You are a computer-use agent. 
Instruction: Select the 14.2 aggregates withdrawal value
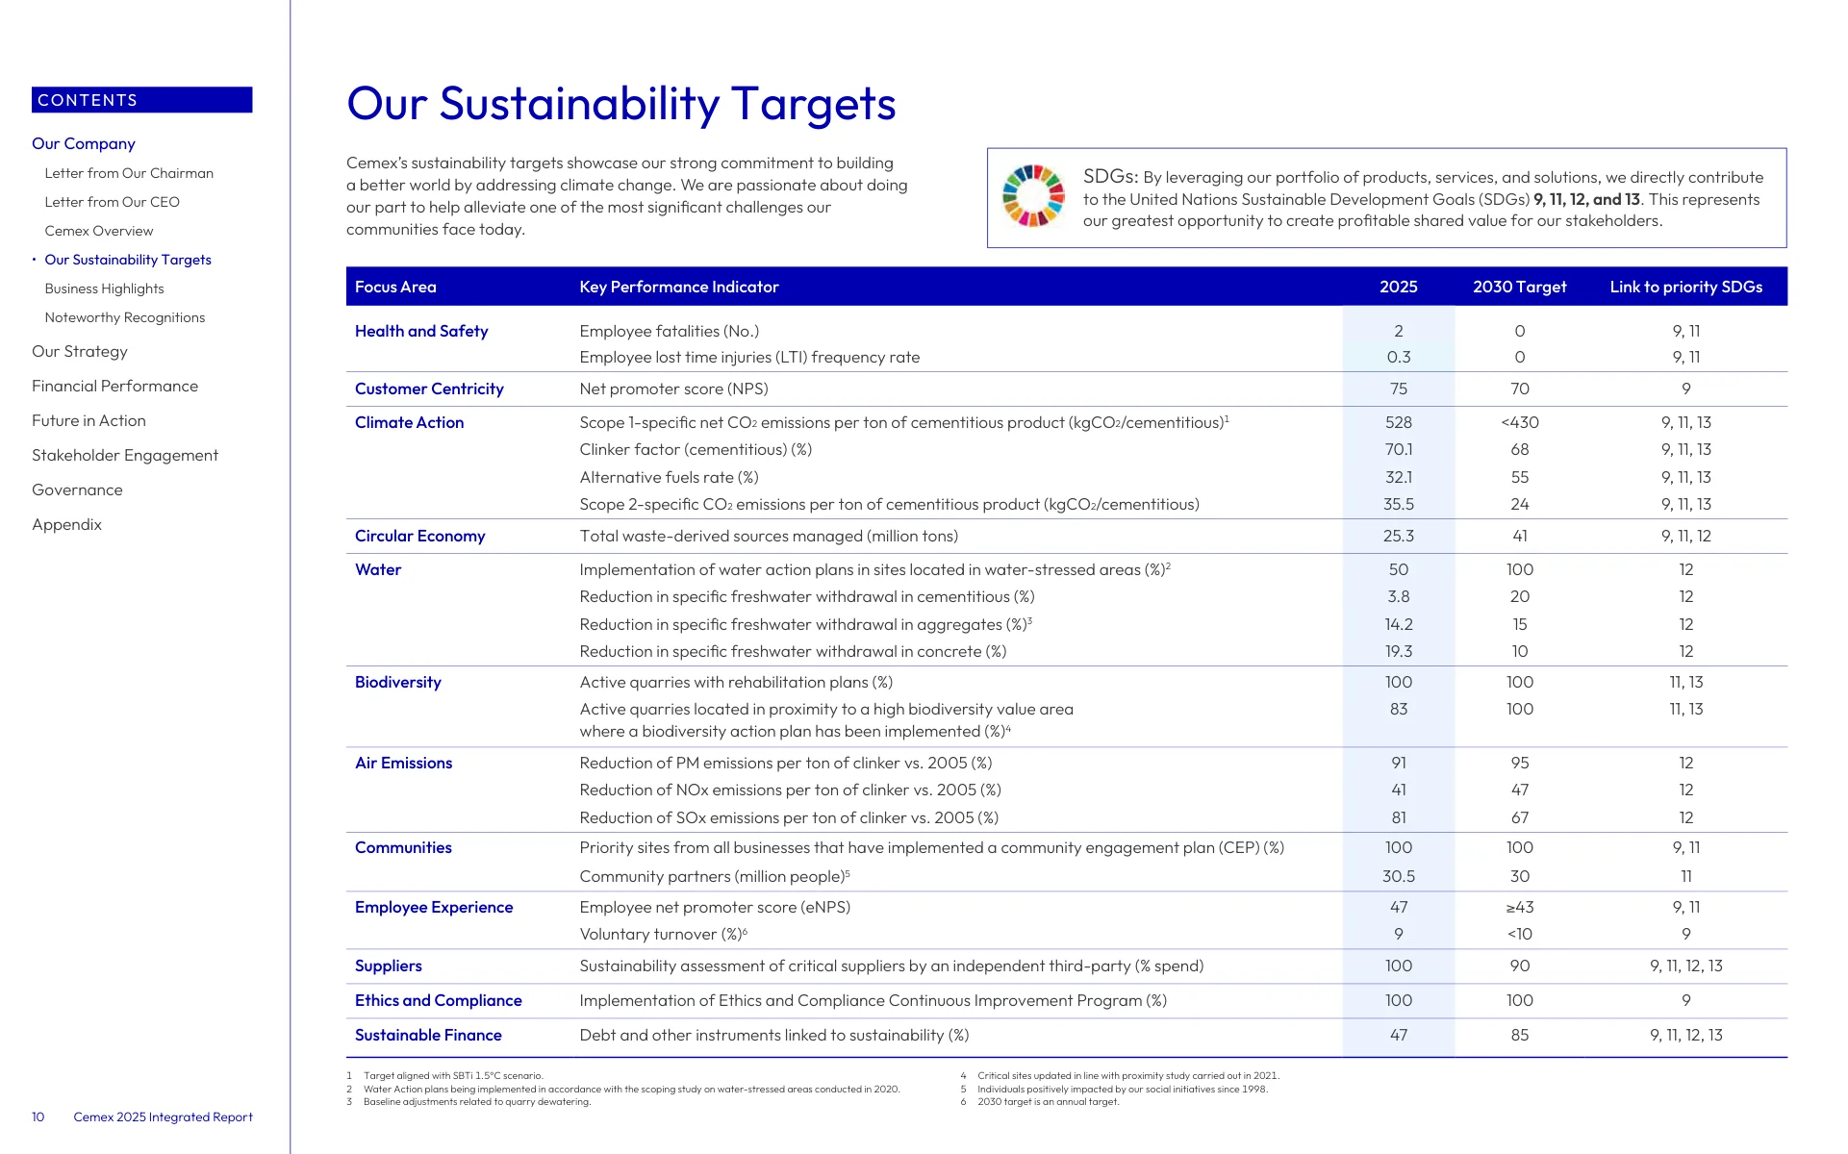coord(1399,624)
